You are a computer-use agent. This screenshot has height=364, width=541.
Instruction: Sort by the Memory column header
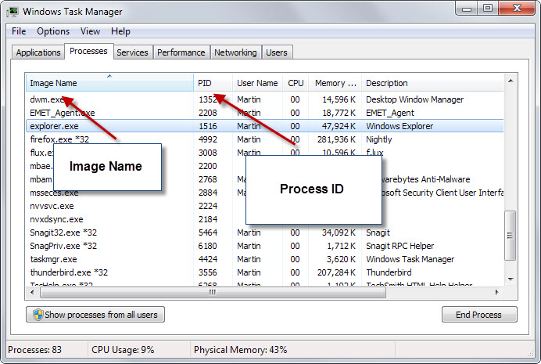[335, 83]
